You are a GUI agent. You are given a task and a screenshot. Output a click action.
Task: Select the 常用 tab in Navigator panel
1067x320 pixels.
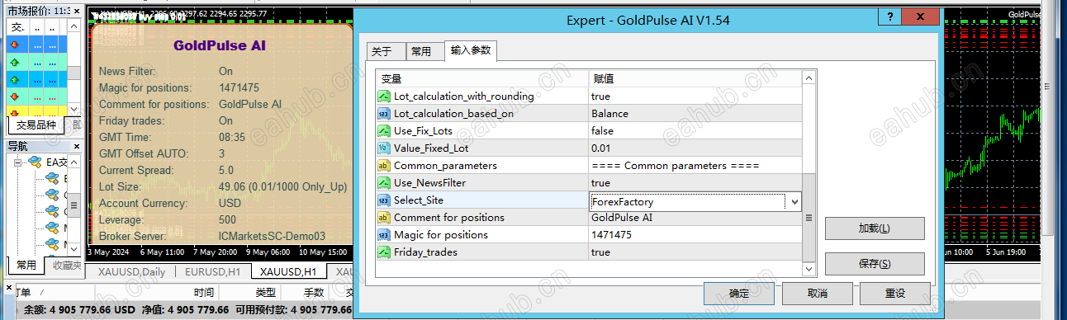point(26,265)
